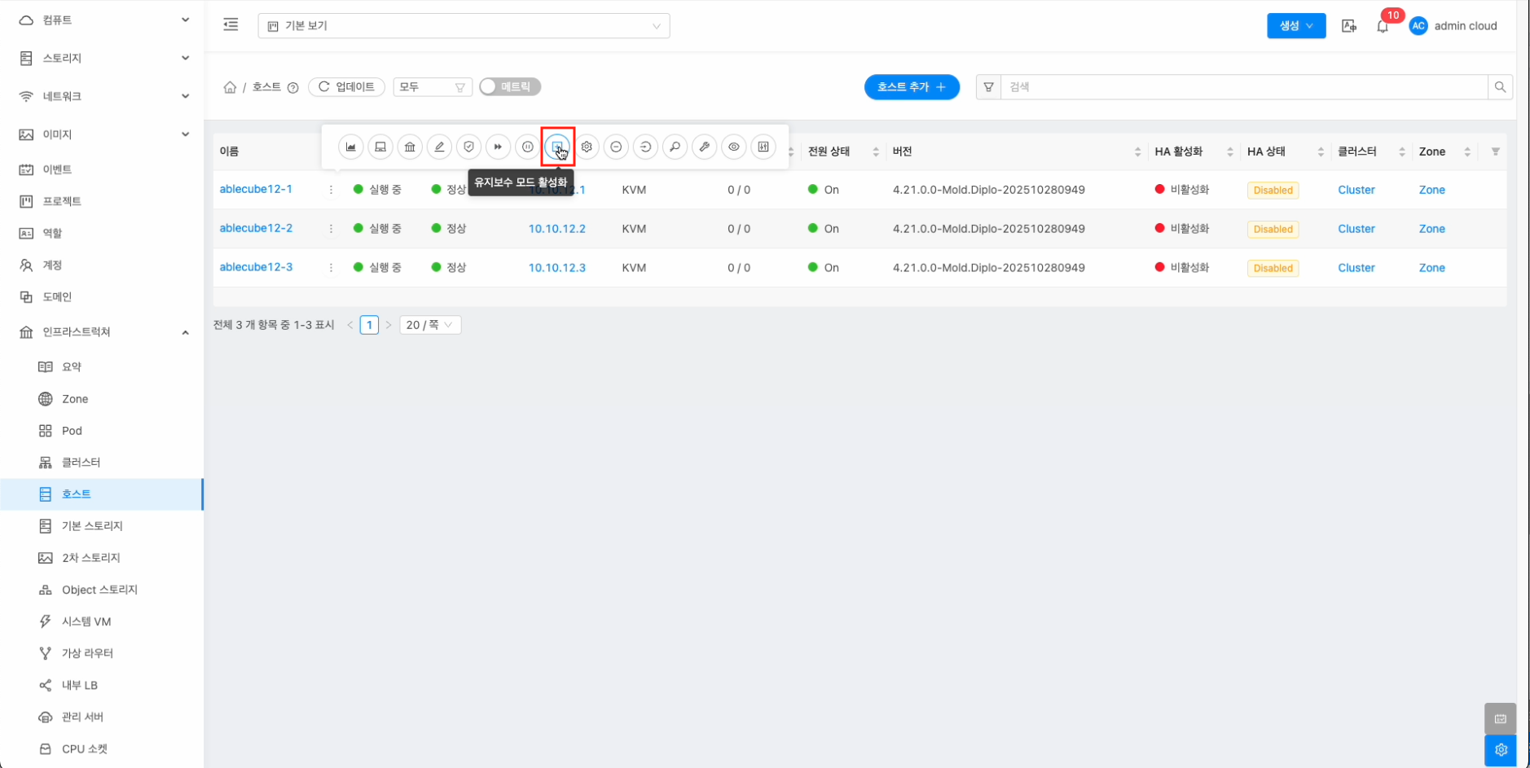Expand the 스토리지 sidebar menu
The image size is (1530, 768).
pos(103,59)
